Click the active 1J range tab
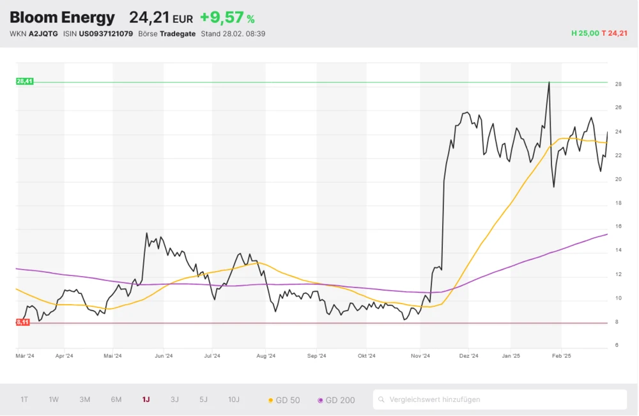This screenshot has width=639, height=416. [146, 399]
